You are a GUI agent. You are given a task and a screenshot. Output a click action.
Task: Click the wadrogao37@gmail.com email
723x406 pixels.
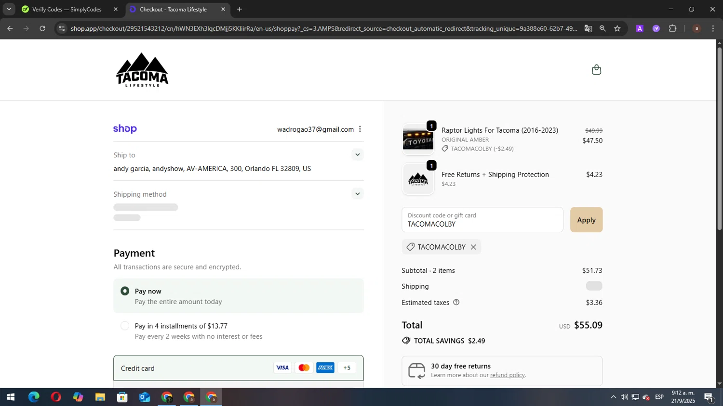315,129
